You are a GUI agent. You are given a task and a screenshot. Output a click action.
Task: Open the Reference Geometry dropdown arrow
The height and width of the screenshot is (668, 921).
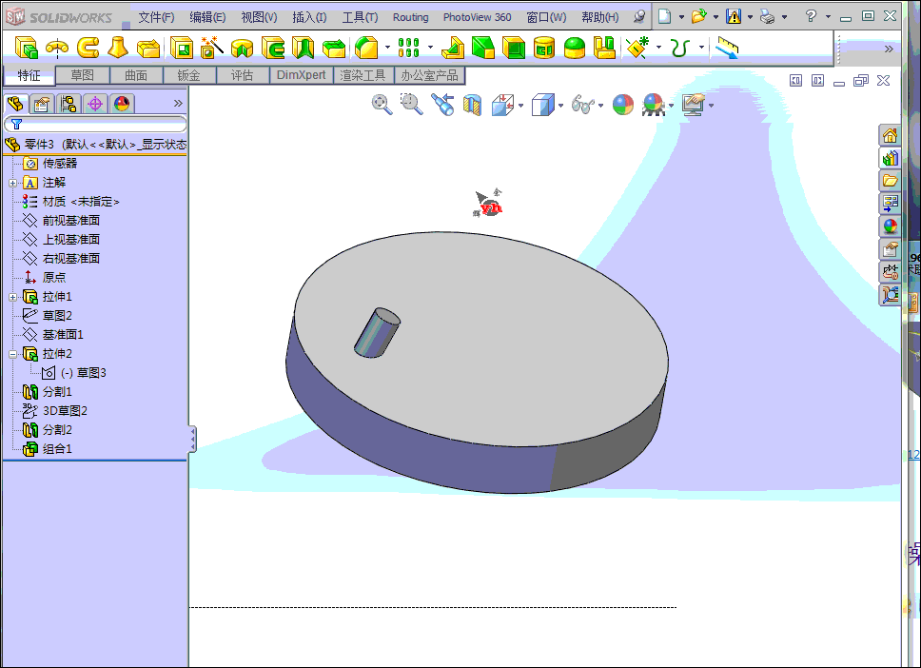[658, 48]
